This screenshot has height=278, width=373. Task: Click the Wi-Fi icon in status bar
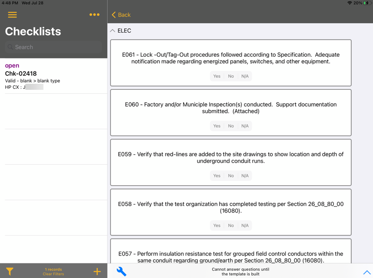pos(350,3)
